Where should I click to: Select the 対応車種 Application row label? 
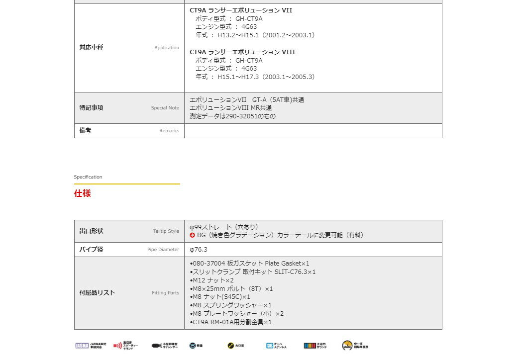point(92,48)
